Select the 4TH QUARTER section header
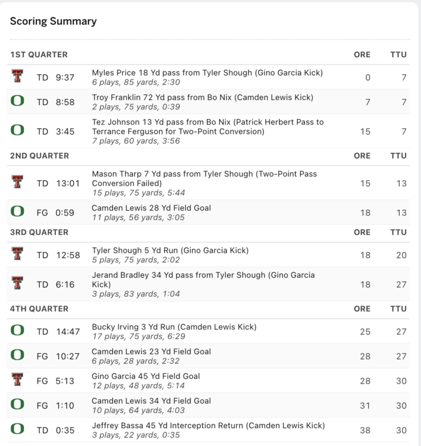 (x=39, y=309)
